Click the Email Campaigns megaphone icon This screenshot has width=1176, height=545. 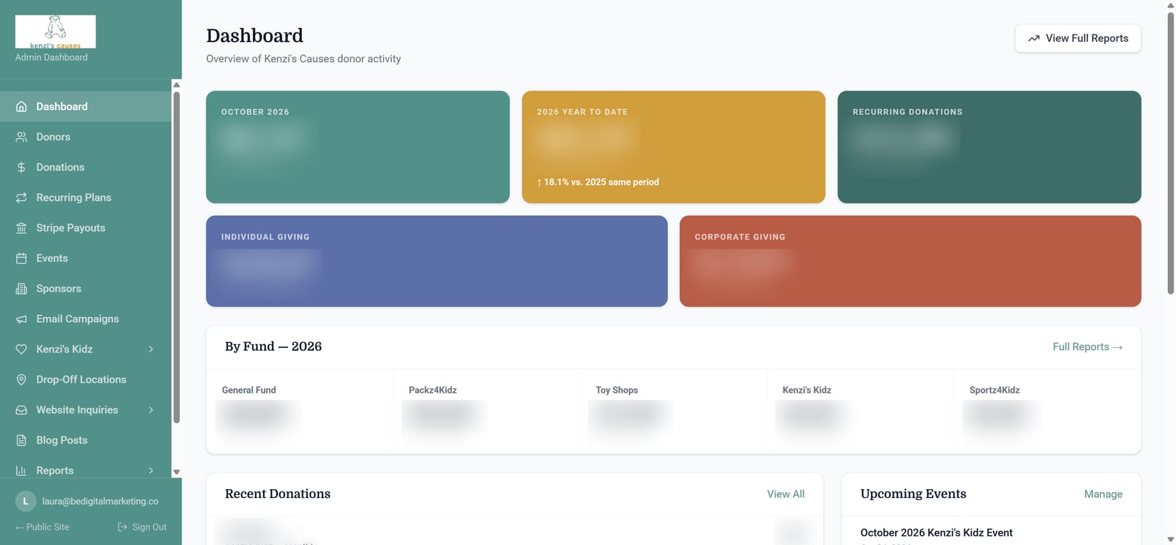click(21, 319)
